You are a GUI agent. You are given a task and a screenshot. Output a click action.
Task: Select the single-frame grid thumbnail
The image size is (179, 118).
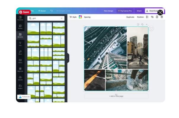point(33,28)
